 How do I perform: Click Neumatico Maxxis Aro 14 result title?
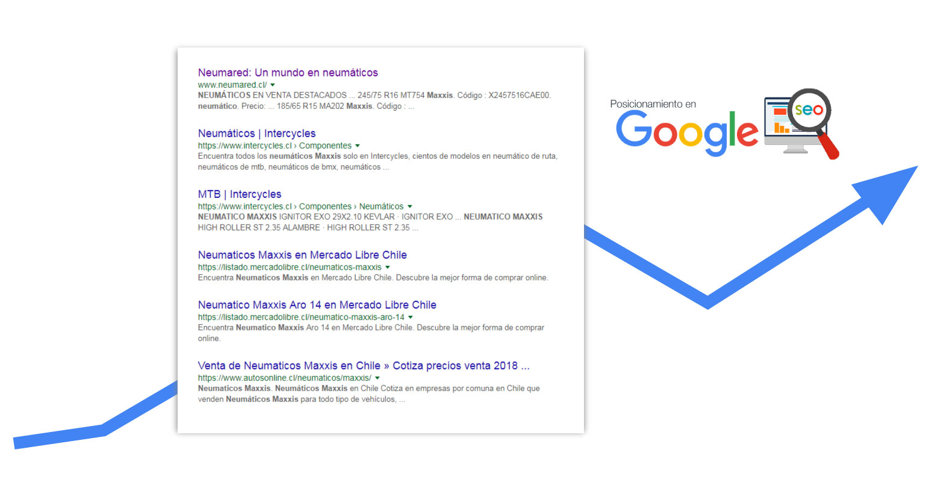317,305
